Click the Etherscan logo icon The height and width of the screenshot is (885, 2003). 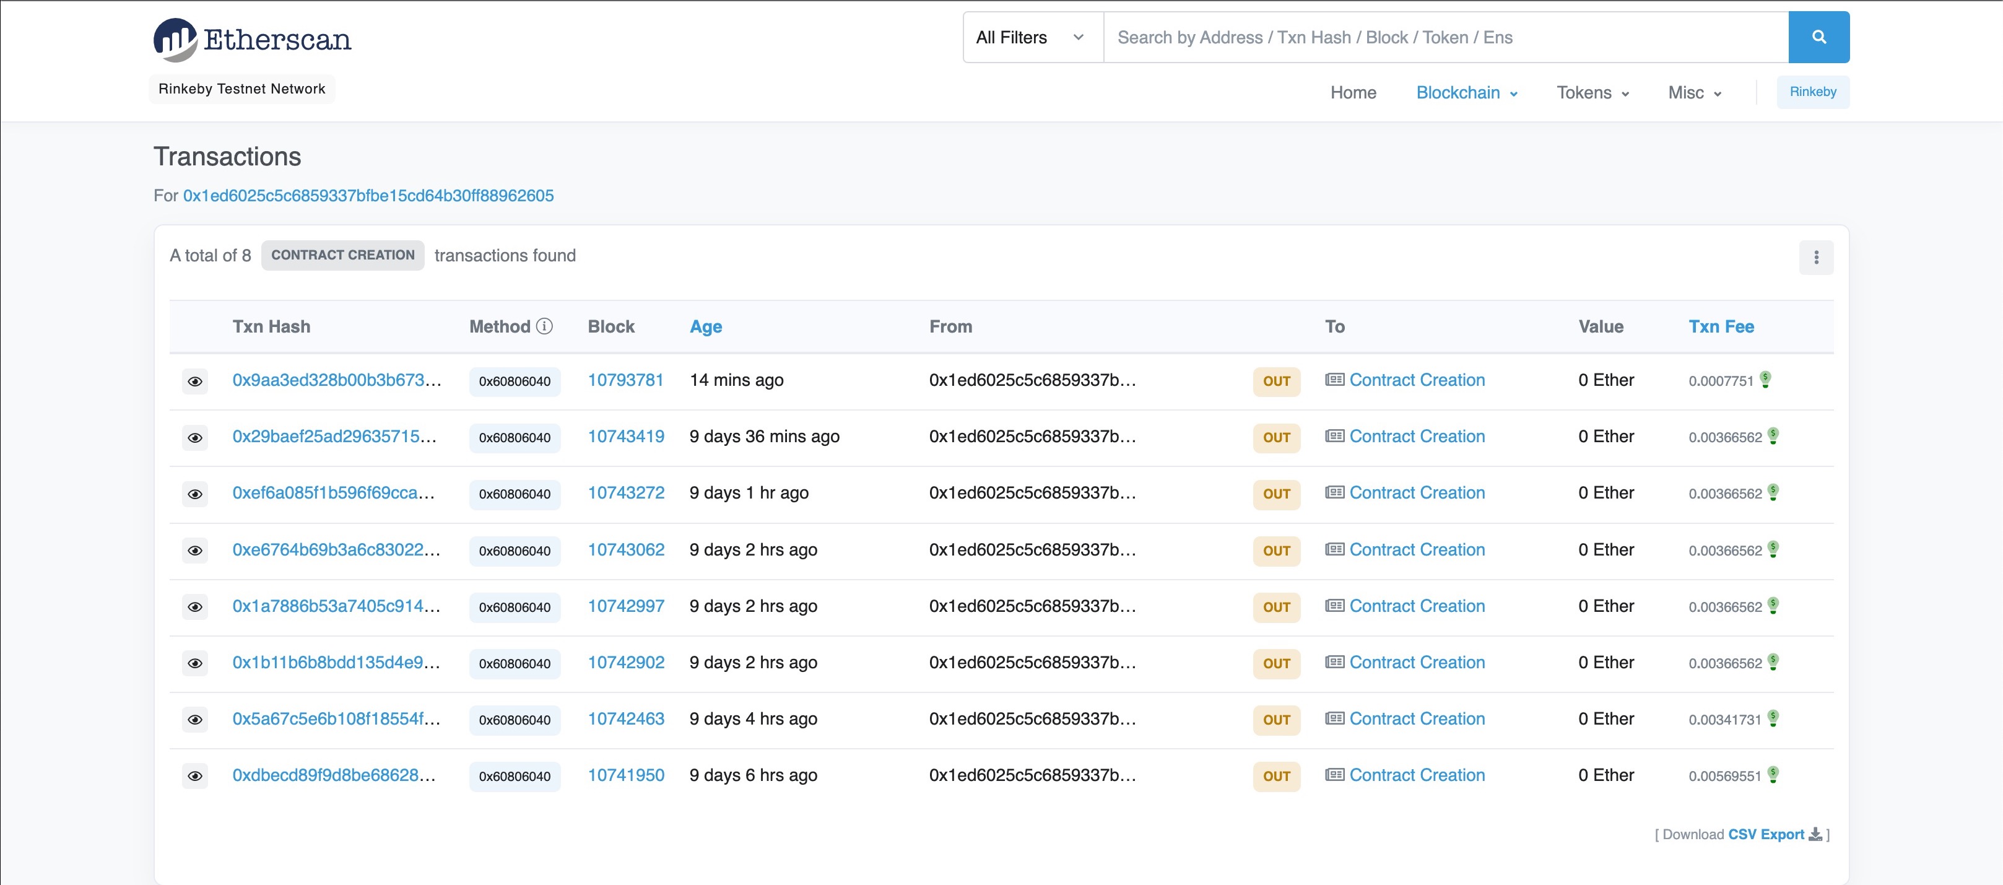[x=175, y=40]
